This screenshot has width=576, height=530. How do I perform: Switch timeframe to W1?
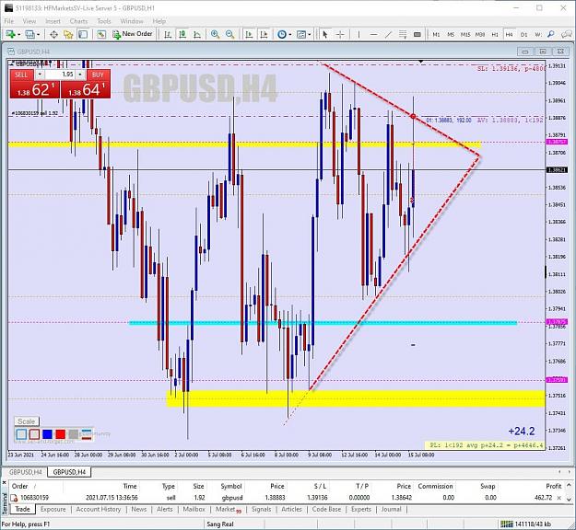click(x=538, y=34)
